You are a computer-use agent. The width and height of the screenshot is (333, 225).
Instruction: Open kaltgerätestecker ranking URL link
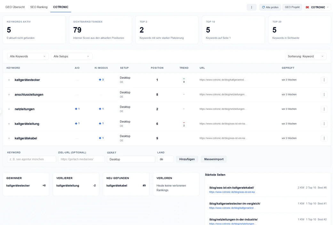coord(223,80)
